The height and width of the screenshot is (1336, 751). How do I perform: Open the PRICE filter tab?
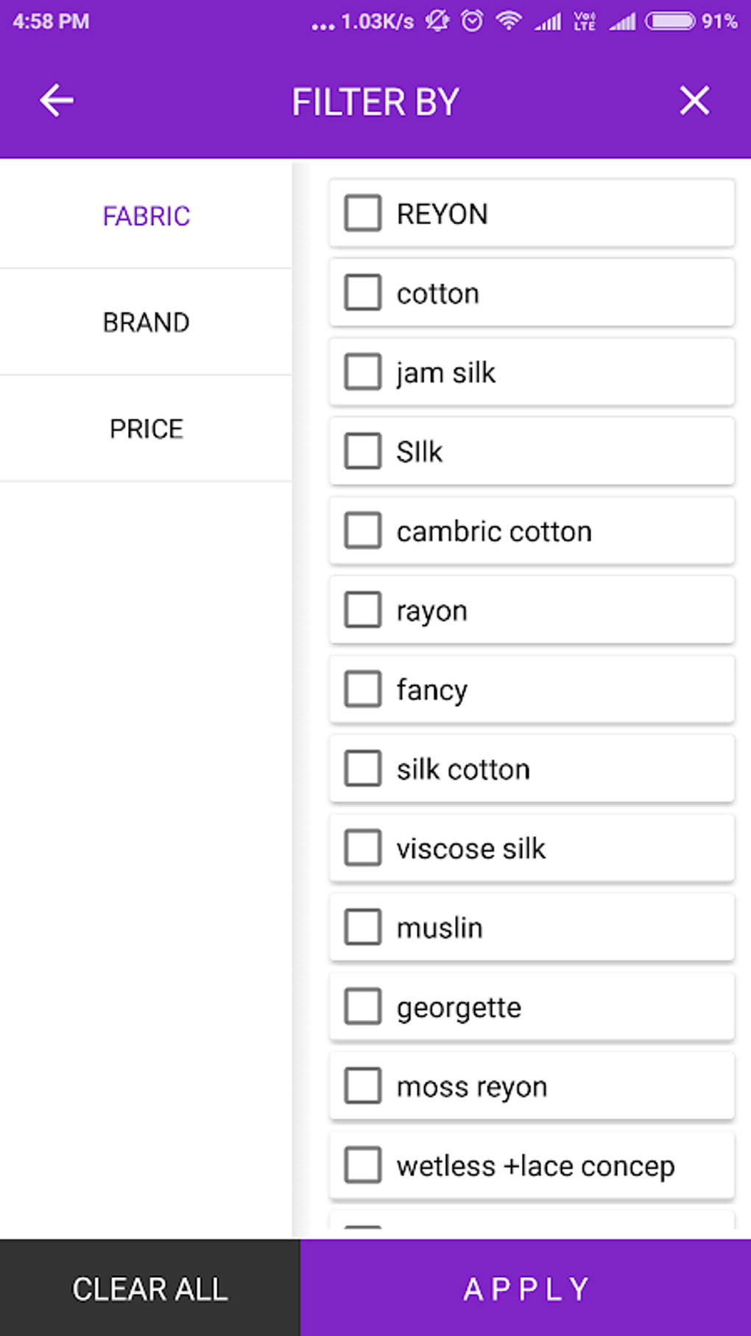pyautogui.click(x=146, y=429)
